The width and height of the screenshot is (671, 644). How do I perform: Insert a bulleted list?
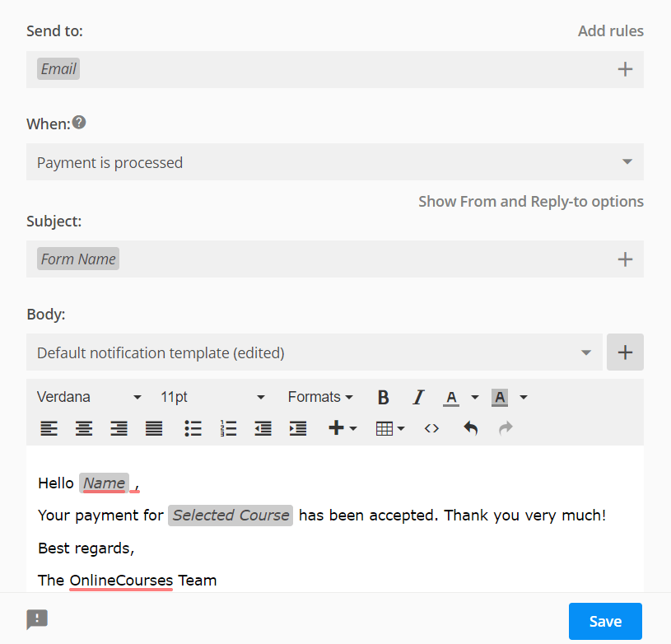click(x=193, y=428)
